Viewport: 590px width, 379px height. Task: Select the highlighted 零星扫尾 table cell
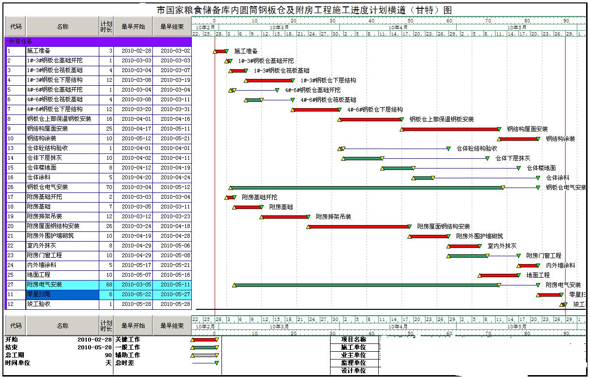tap(62, 294)
